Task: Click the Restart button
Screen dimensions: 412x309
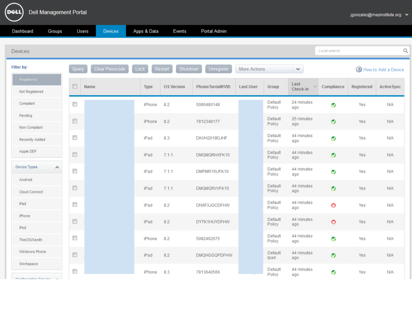Action: [x=162, y=69]
